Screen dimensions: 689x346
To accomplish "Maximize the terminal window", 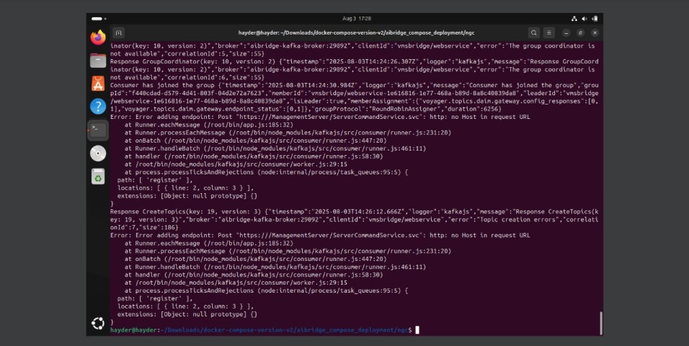I will click(x=581, y=32).
